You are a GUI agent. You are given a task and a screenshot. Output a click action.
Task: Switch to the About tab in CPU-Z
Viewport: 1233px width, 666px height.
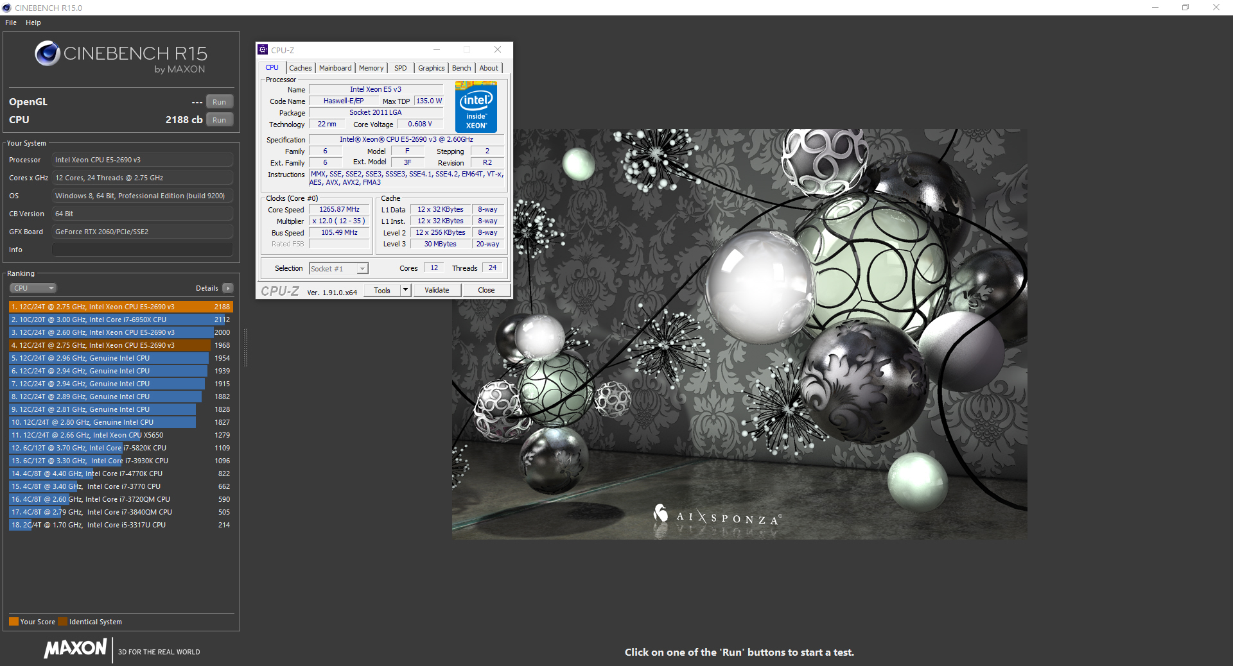489,68
